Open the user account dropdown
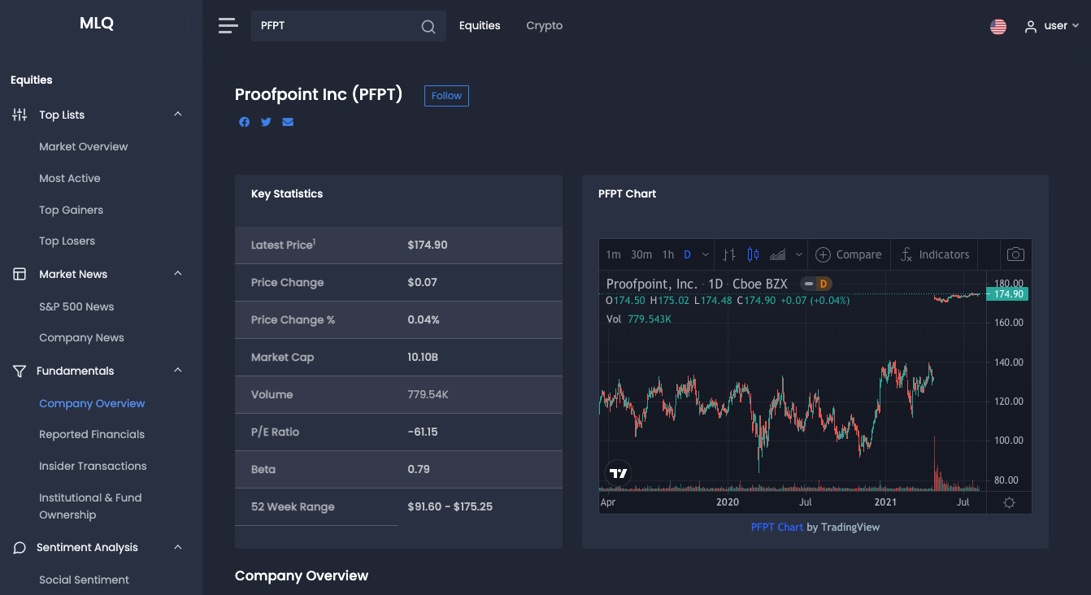1091x595 pixels. (x=1052, y=26)
